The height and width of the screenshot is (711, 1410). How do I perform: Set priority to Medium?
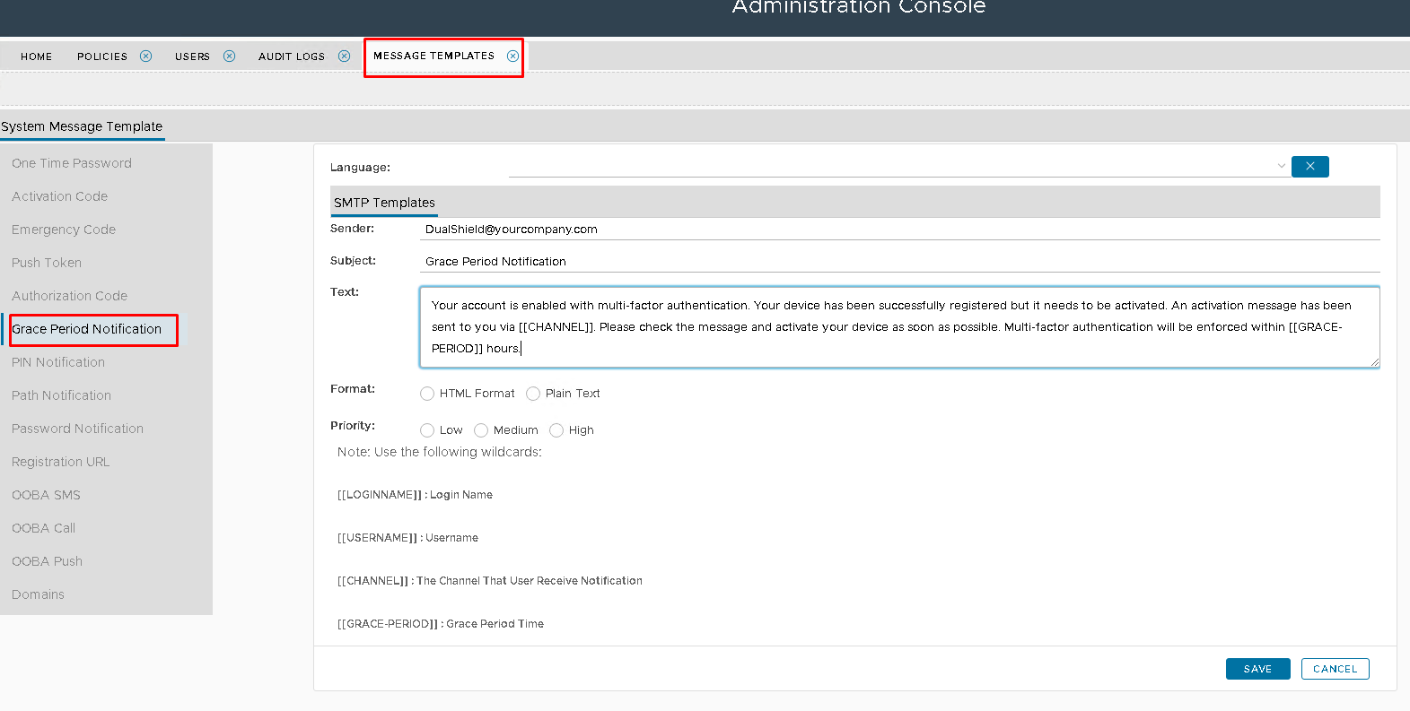(x=481, y=430)
